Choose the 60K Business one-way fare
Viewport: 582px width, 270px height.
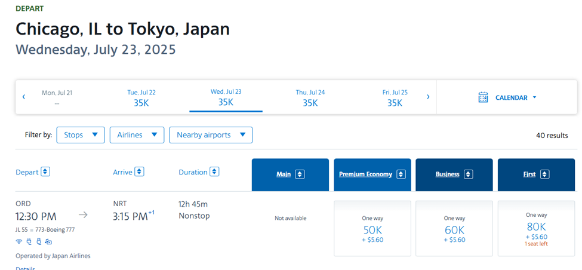click(454, 229)
